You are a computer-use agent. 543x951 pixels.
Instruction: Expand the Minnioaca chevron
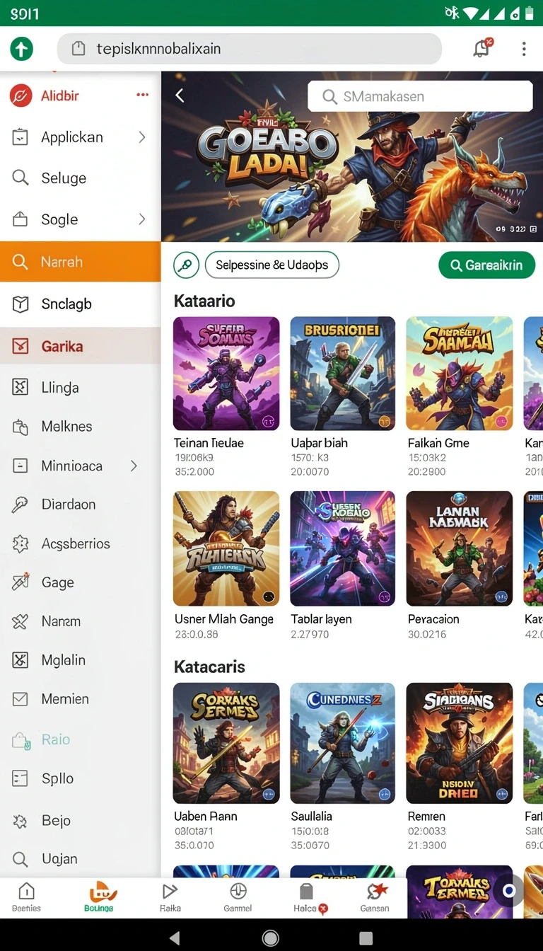pyautogui.click(x=134, y=466)
